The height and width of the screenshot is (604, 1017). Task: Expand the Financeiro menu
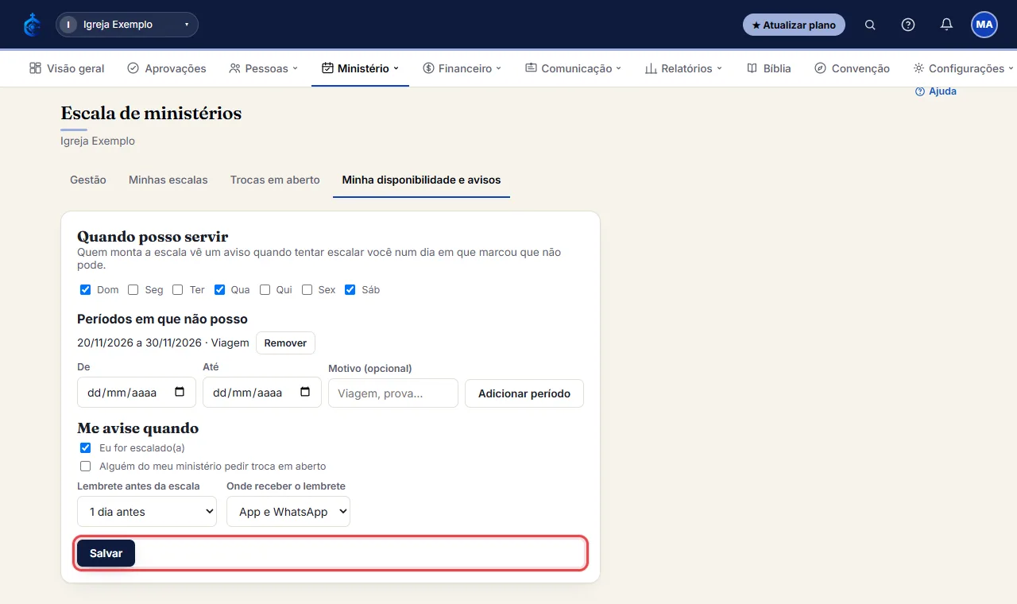click(462, 68)
